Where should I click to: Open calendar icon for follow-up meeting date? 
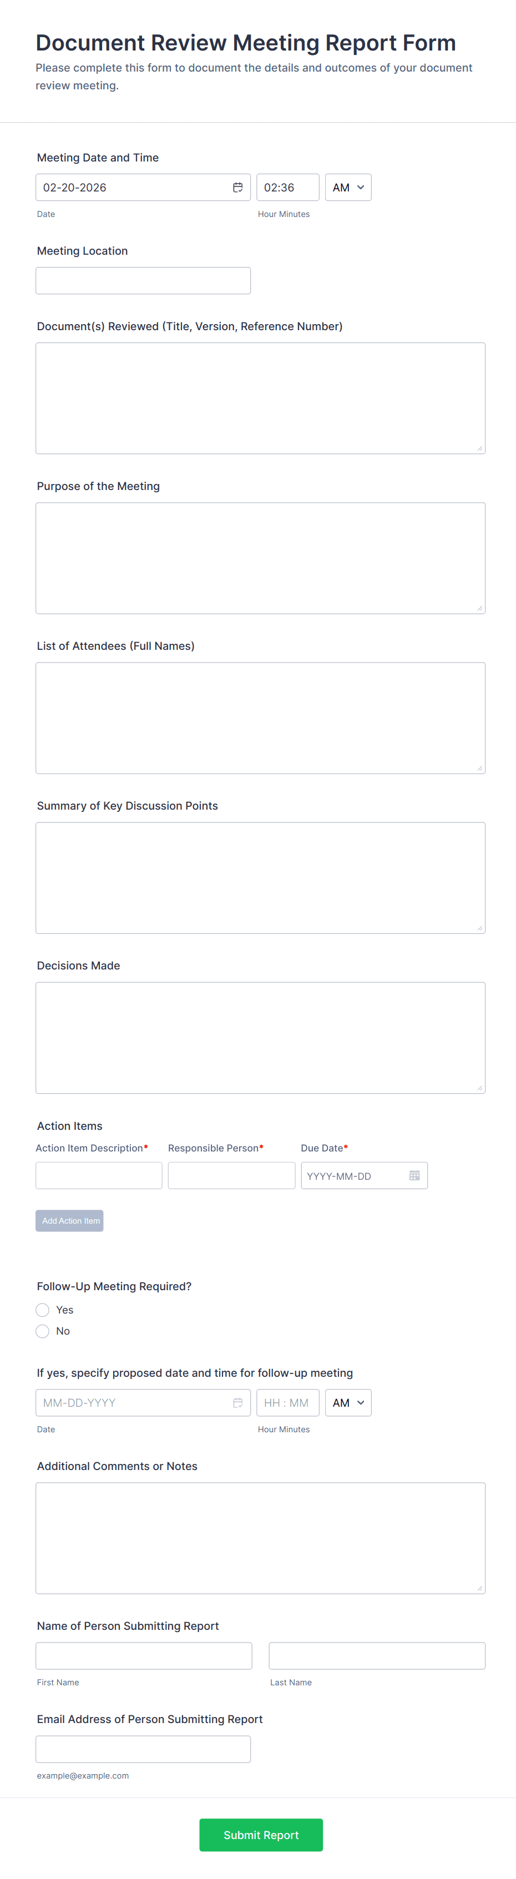[237, 1403]
